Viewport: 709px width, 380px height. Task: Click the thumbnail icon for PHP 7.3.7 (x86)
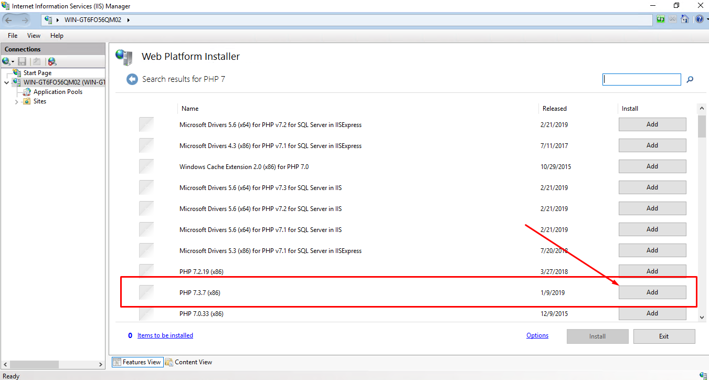pos(146,292)
